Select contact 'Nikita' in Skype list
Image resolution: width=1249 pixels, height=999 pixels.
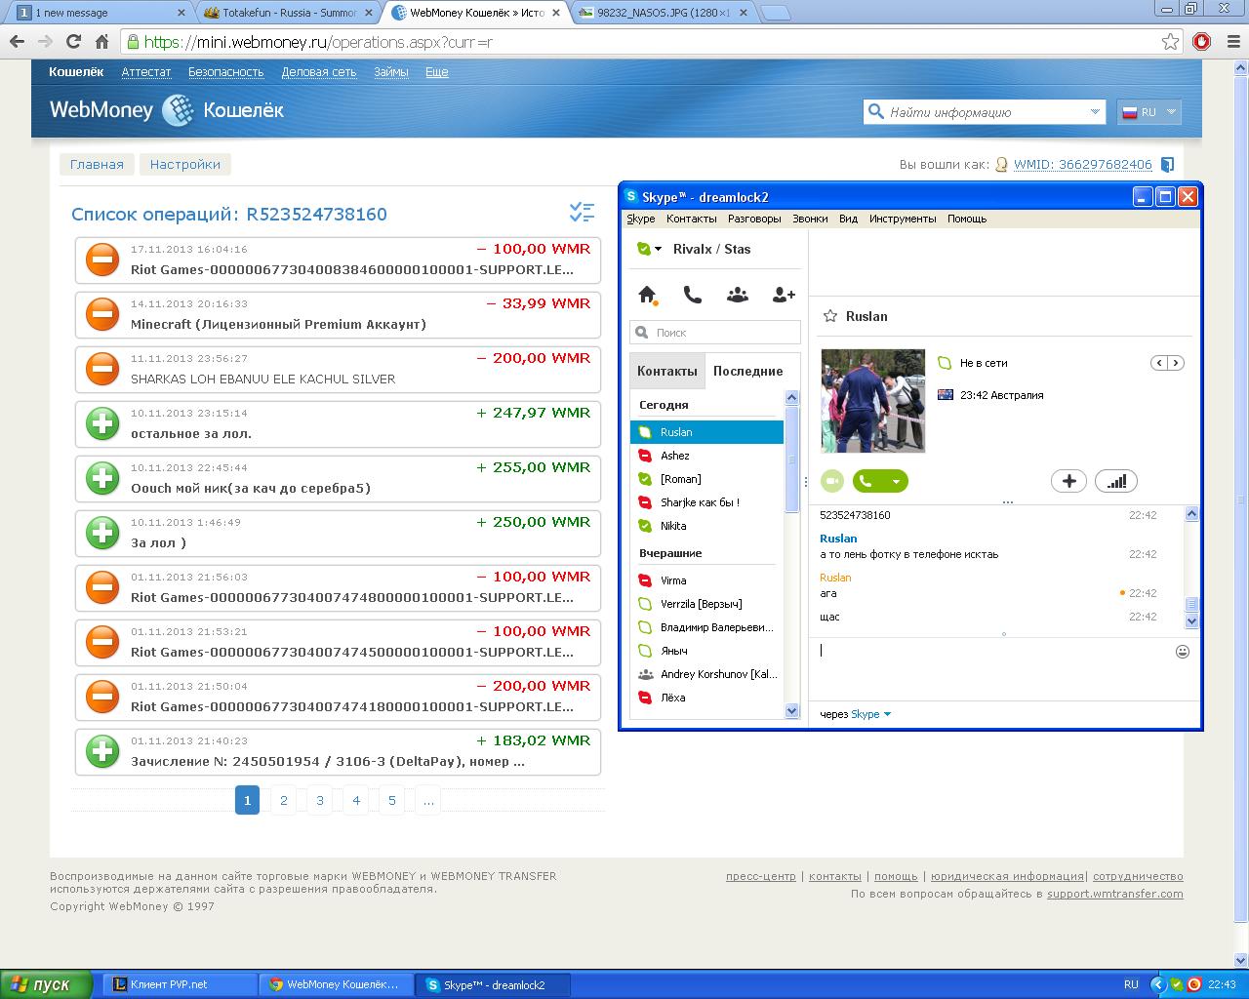pyautogui.click(x=706, y=526)
